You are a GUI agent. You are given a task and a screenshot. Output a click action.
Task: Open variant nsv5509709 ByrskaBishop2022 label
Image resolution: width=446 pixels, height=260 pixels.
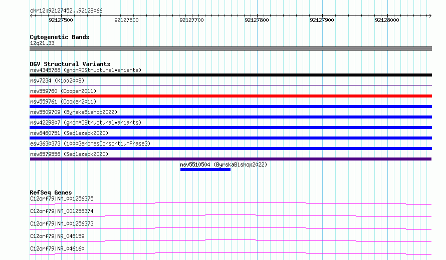pyautogui.click(x=74, y=112)
